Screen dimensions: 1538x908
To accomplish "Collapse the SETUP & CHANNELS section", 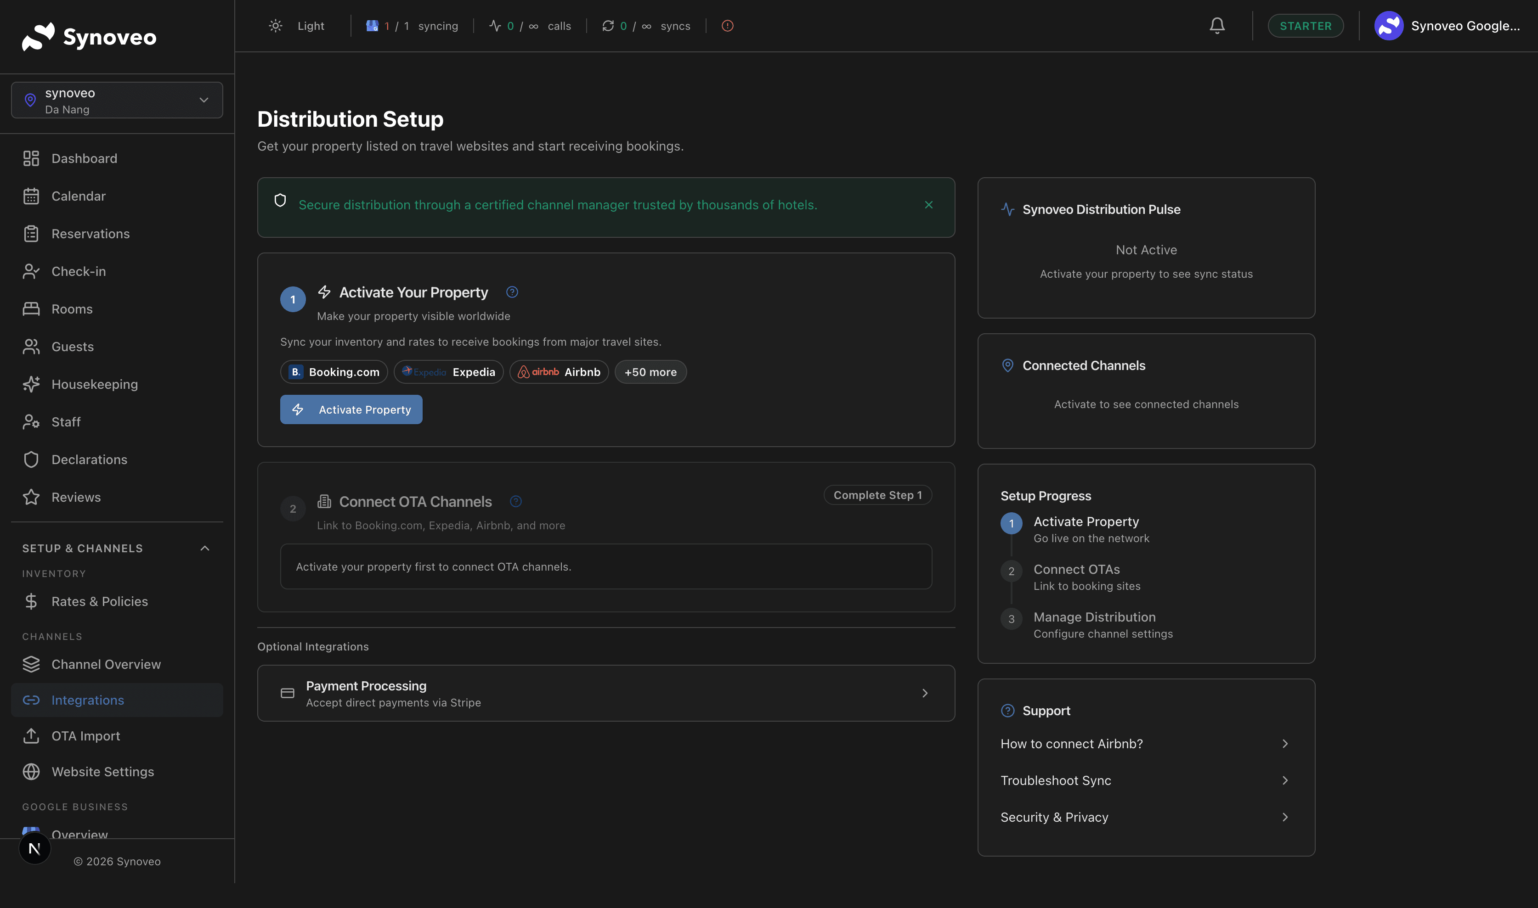I will point(205,548).
